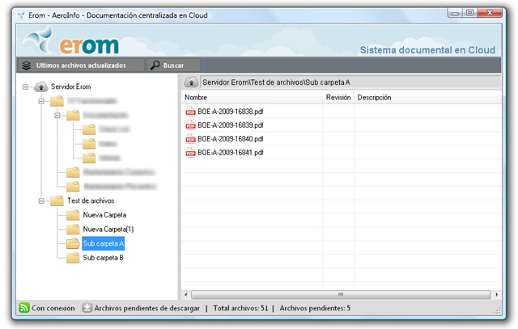This screenshot has width=518, height=329.
Task: Open Ultimos archivos actualizados view
Action: tap(81, 65)
